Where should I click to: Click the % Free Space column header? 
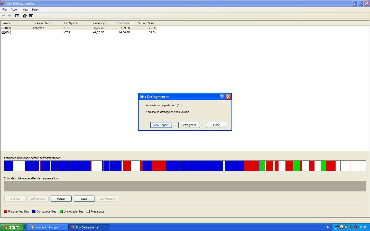144,23
